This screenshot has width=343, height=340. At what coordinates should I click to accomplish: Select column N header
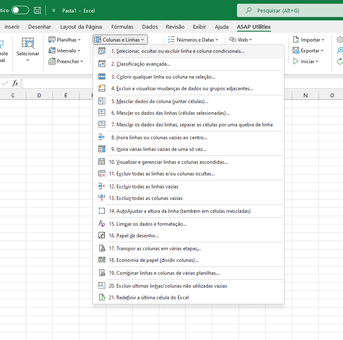click(x=306, y=95)
